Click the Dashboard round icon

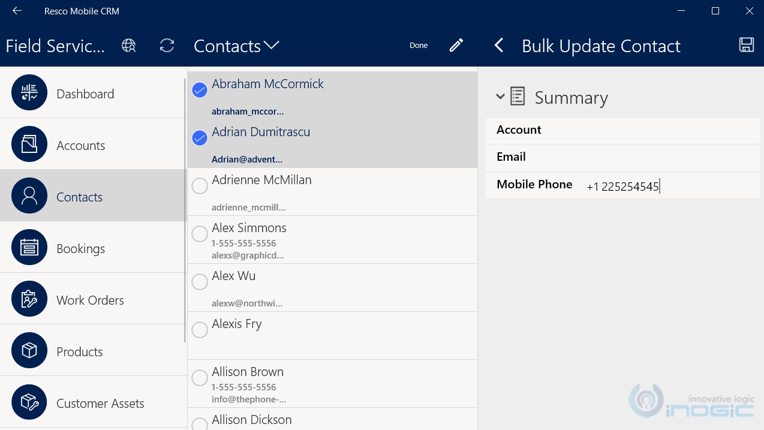(x=29, y=92)
